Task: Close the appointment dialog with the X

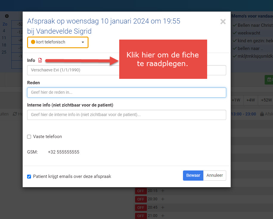Action: pyautogui.click(x=223, y=21)
